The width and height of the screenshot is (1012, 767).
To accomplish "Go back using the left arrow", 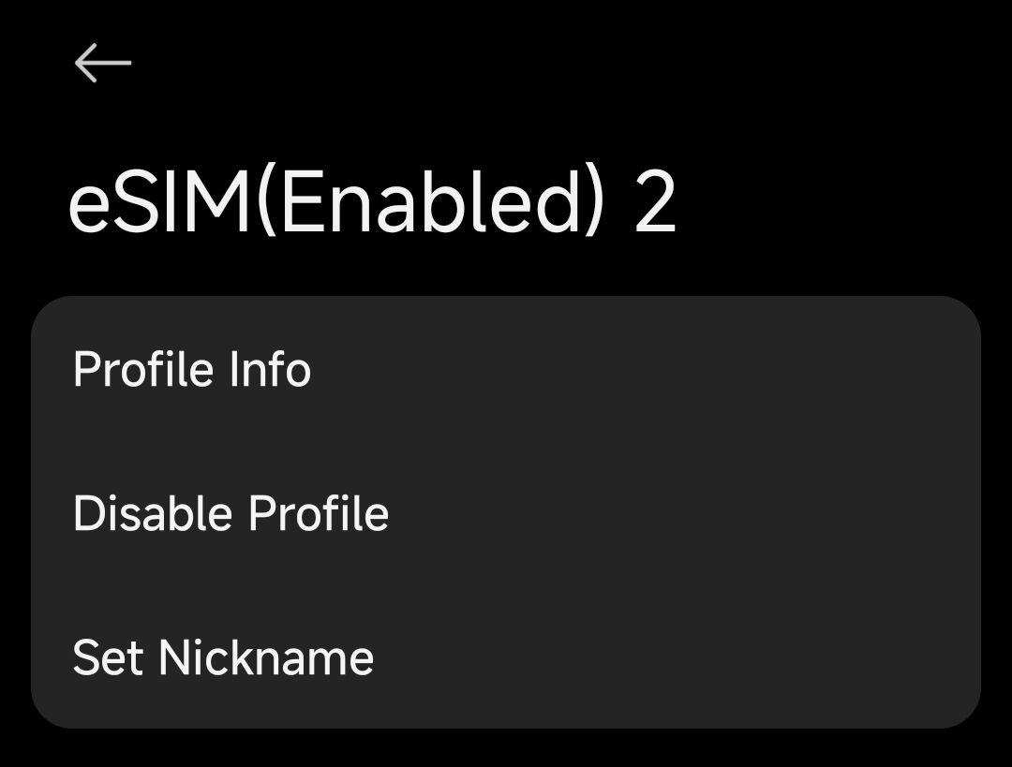I will 102,64.
